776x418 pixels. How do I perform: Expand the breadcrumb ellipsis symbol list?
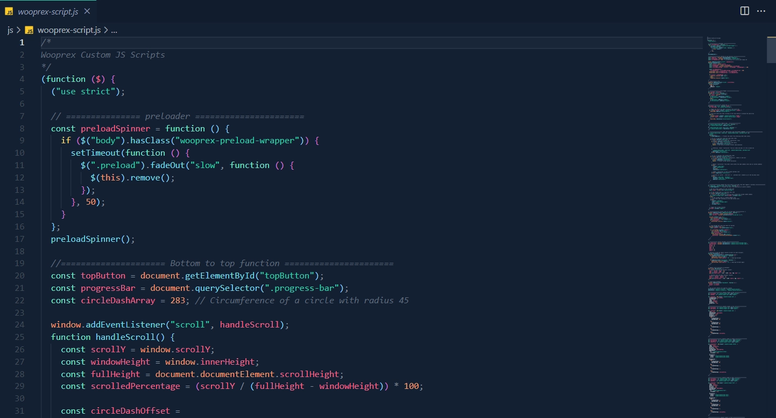pyautogui.click(x=114, y=30)
